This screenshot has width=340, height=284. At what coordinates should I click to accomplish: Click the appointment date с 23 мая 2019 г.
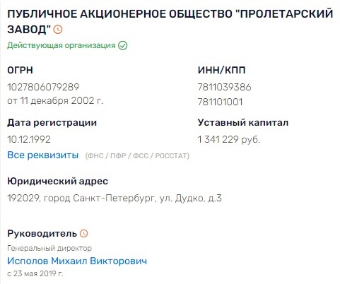pos(35,273)
